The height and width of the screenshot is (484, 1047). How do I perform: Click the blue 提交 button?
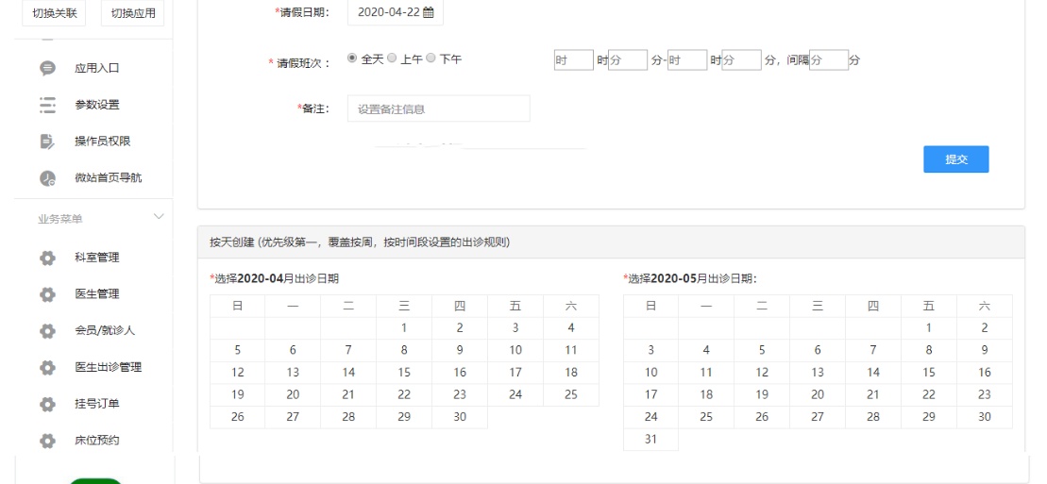(x=955, y=159)
